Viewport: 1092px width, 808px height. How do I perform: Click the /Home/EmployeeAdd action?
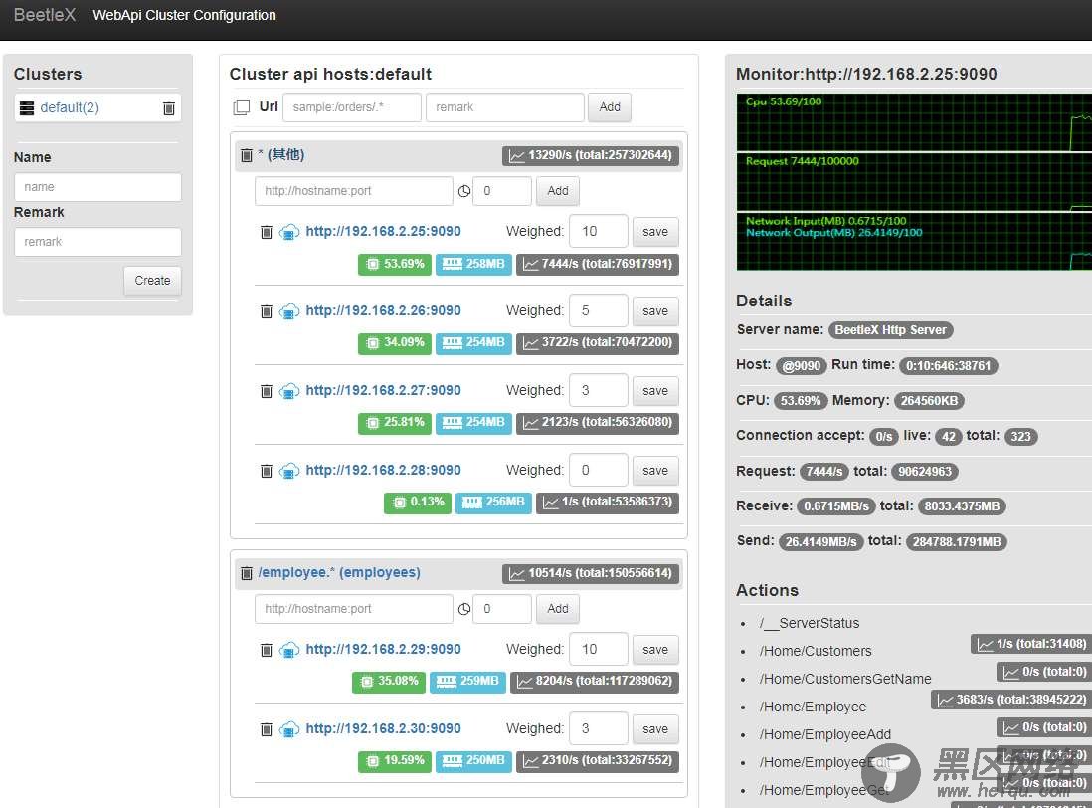tap(825, 734)
